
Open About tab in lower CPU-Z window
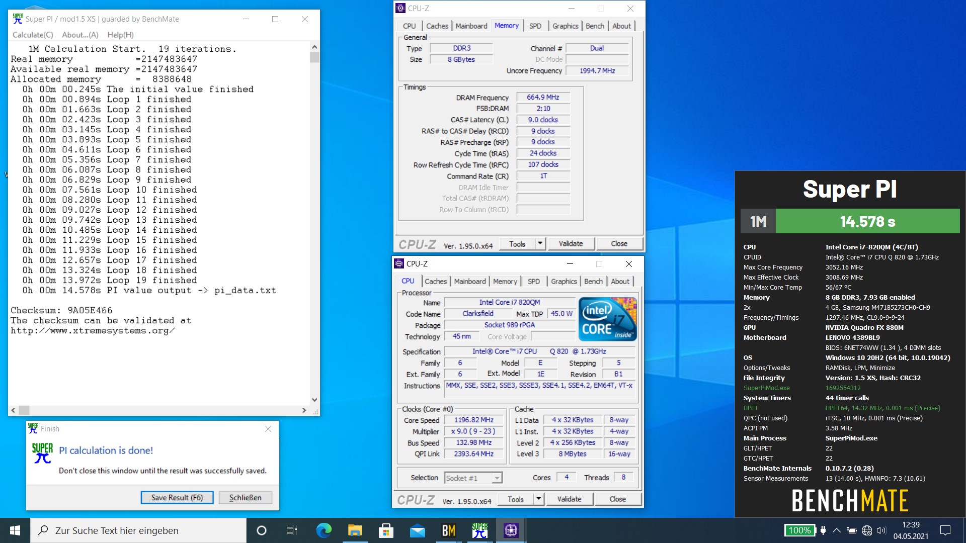620,282
